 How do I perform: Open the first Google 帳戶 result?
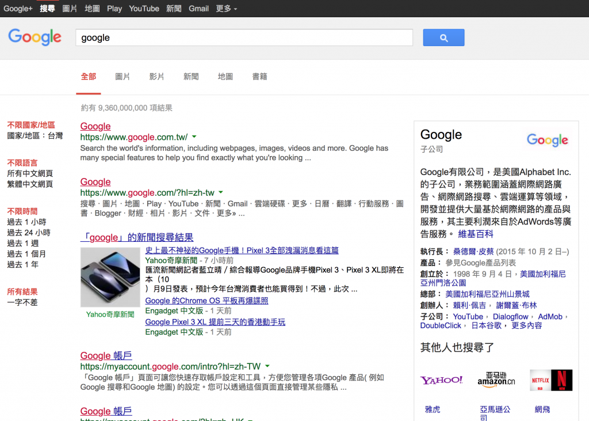[x=106, y=355]
